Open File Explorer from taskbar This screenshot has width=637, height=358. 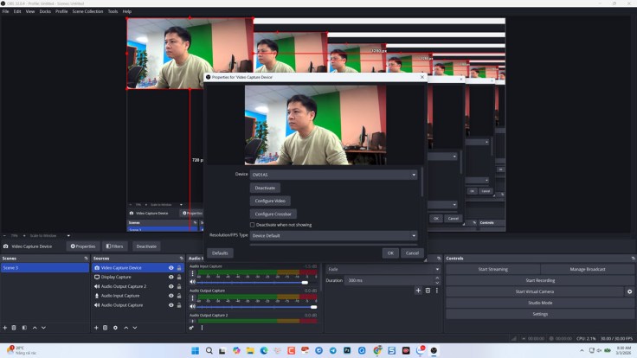pyautogui.click(x=250, y=351)
